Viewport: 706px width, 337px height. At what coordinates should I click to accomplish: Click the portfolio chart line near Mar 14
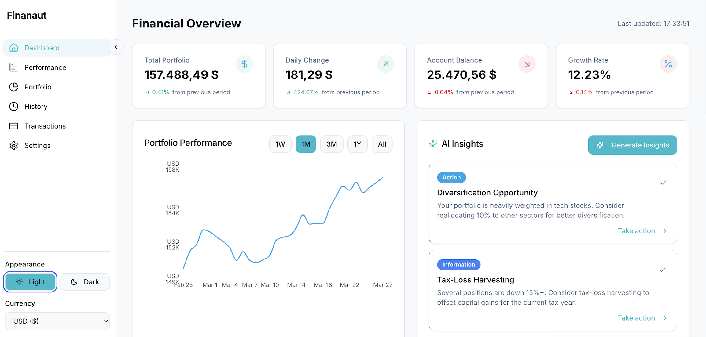pos(297,228)
